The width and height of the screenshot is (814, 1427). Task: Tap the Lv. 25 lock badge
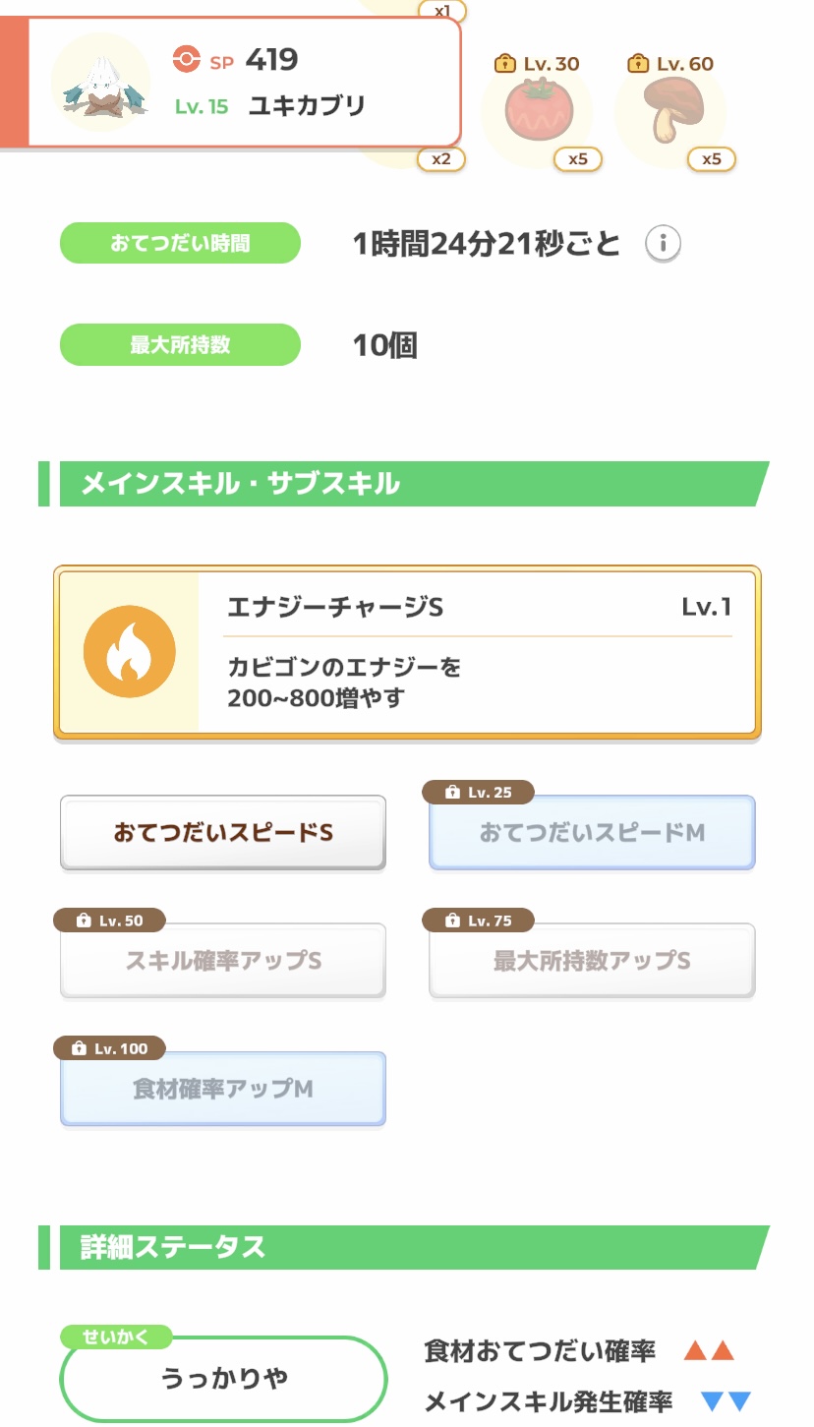point(479,793)
